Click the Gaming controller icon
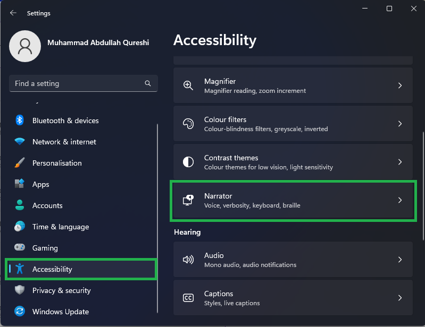Screen dimensions: 425x327 pyautogui.click(x=20, y=248)
